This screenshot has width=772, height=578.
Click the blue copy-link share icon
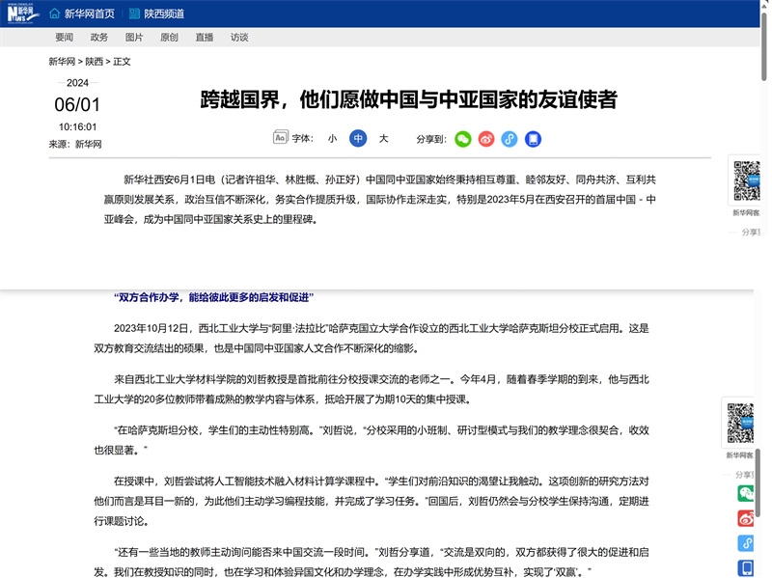[x=510, y=139]
